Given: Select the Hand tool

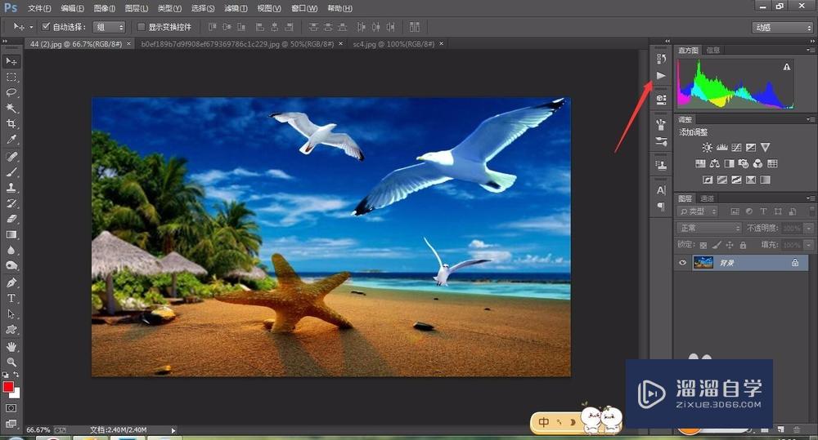Looking at the screenshot, I should coord(11,346).
